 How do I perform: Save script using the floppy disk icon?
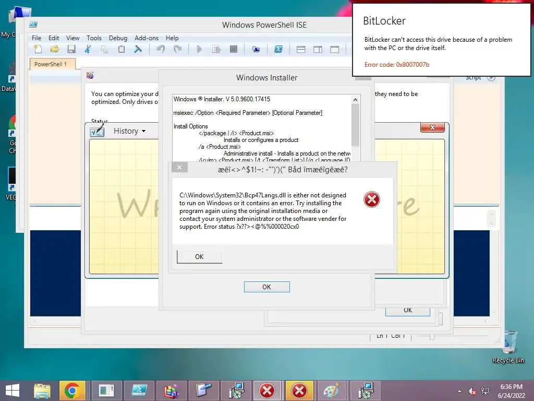point(71,50)
